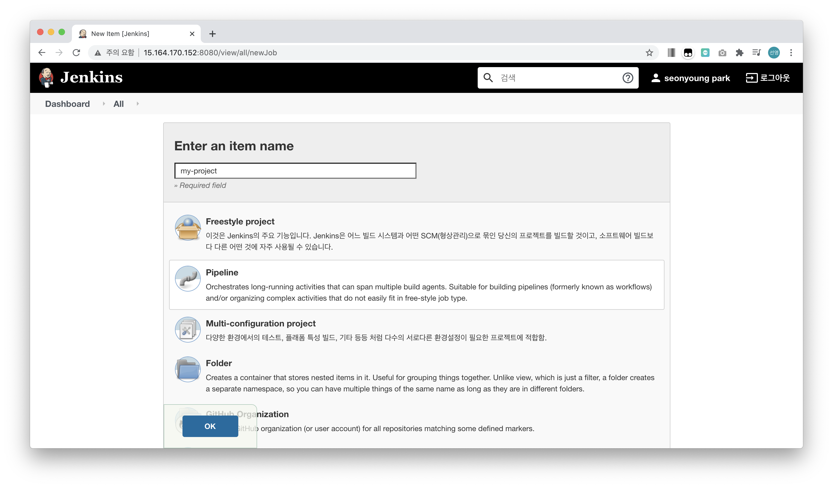Image resolution: width=833 pixels, height=488 pixels.
Task: Select the Freestyle project box icon
Action: point(187,227)
